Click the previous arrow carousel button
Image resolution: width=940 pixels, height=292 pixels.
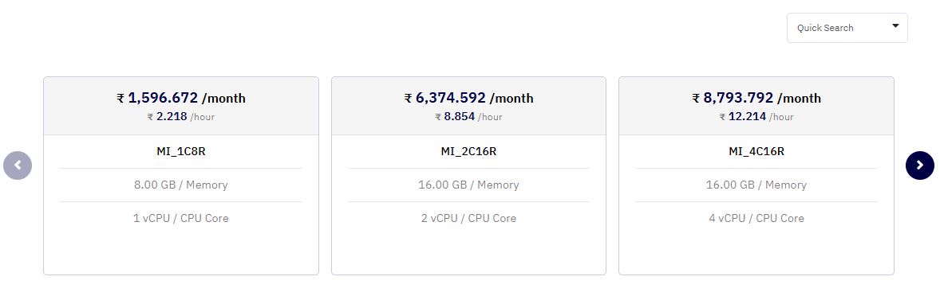coord(18,165)
